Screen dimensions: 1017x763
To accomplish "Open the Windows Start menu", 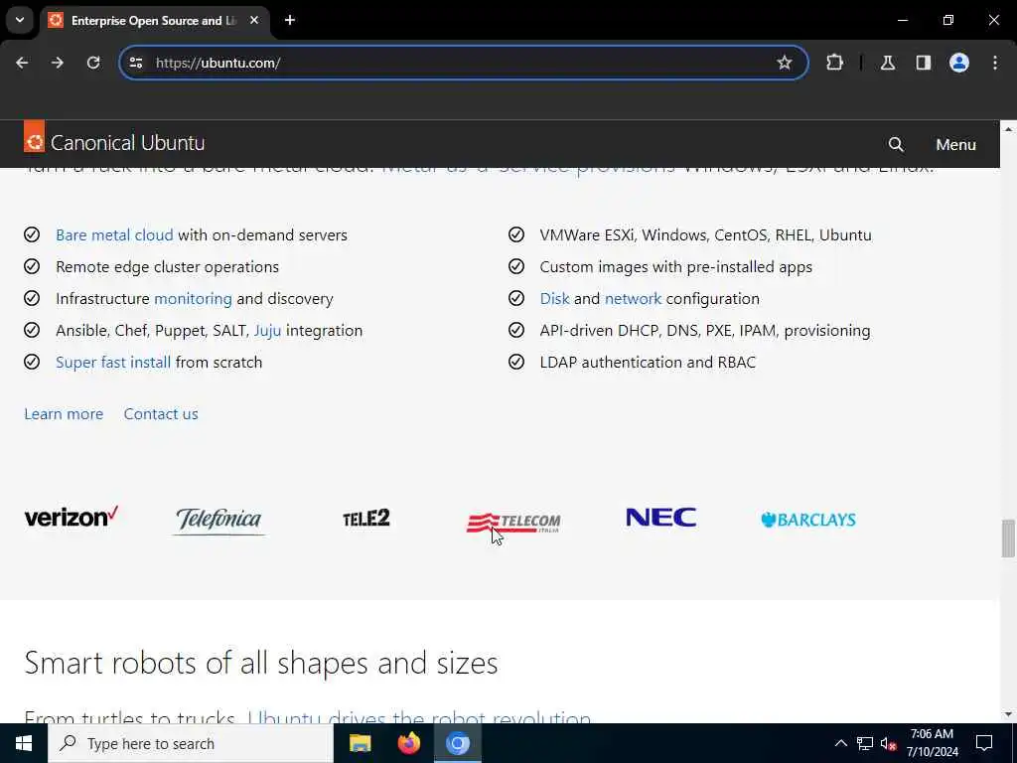I will [24, 743].
